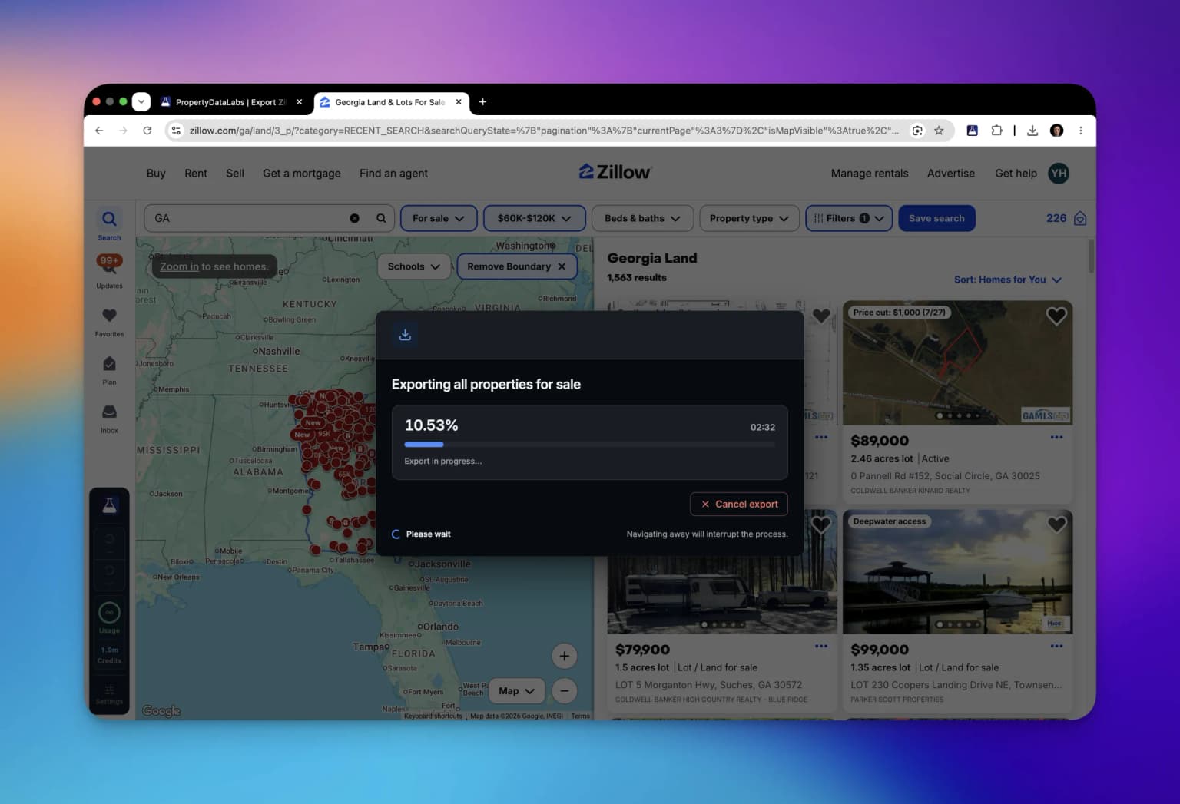Expand the Schools map dropdown

click(x=413, y=266)
